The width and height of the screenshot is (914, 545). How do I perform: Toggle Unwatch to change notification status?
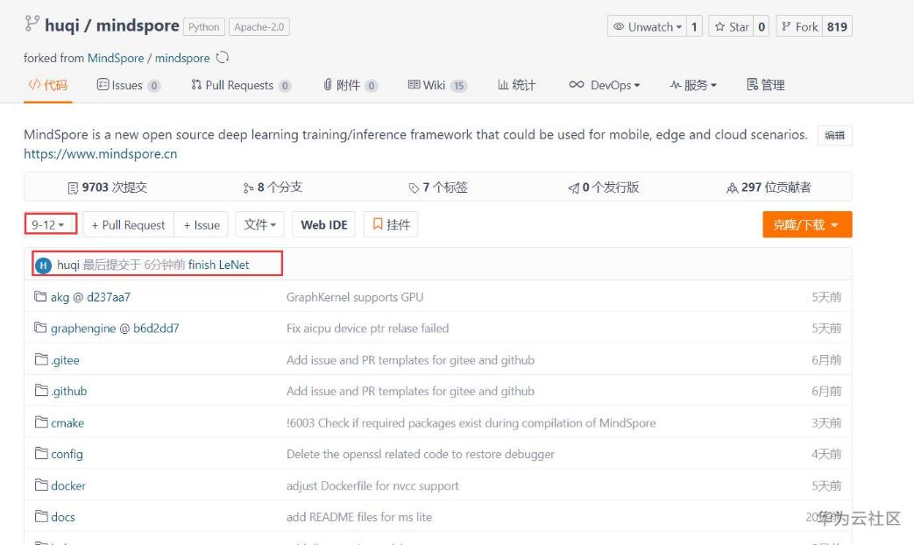pos(649,26)
